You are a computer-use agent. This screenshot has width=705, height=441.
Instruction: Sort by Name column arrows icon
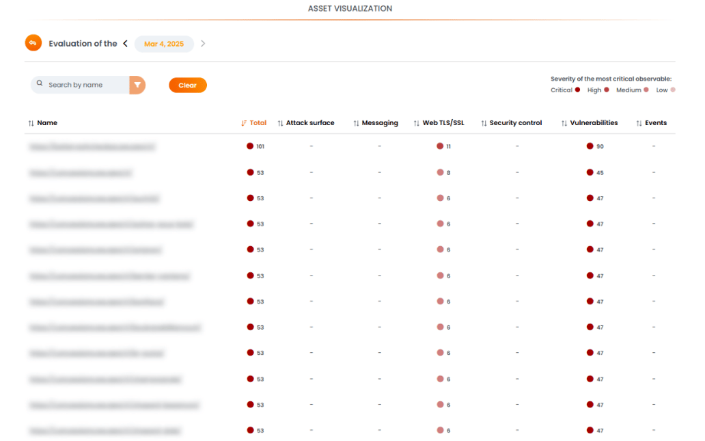point(31,123)
